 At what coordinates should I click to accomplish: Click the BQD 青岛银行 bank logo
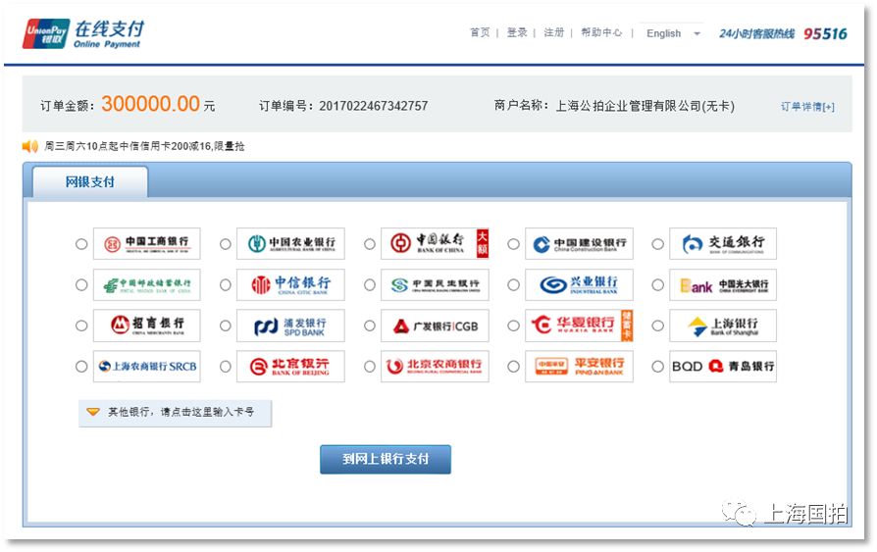[723, 367]
